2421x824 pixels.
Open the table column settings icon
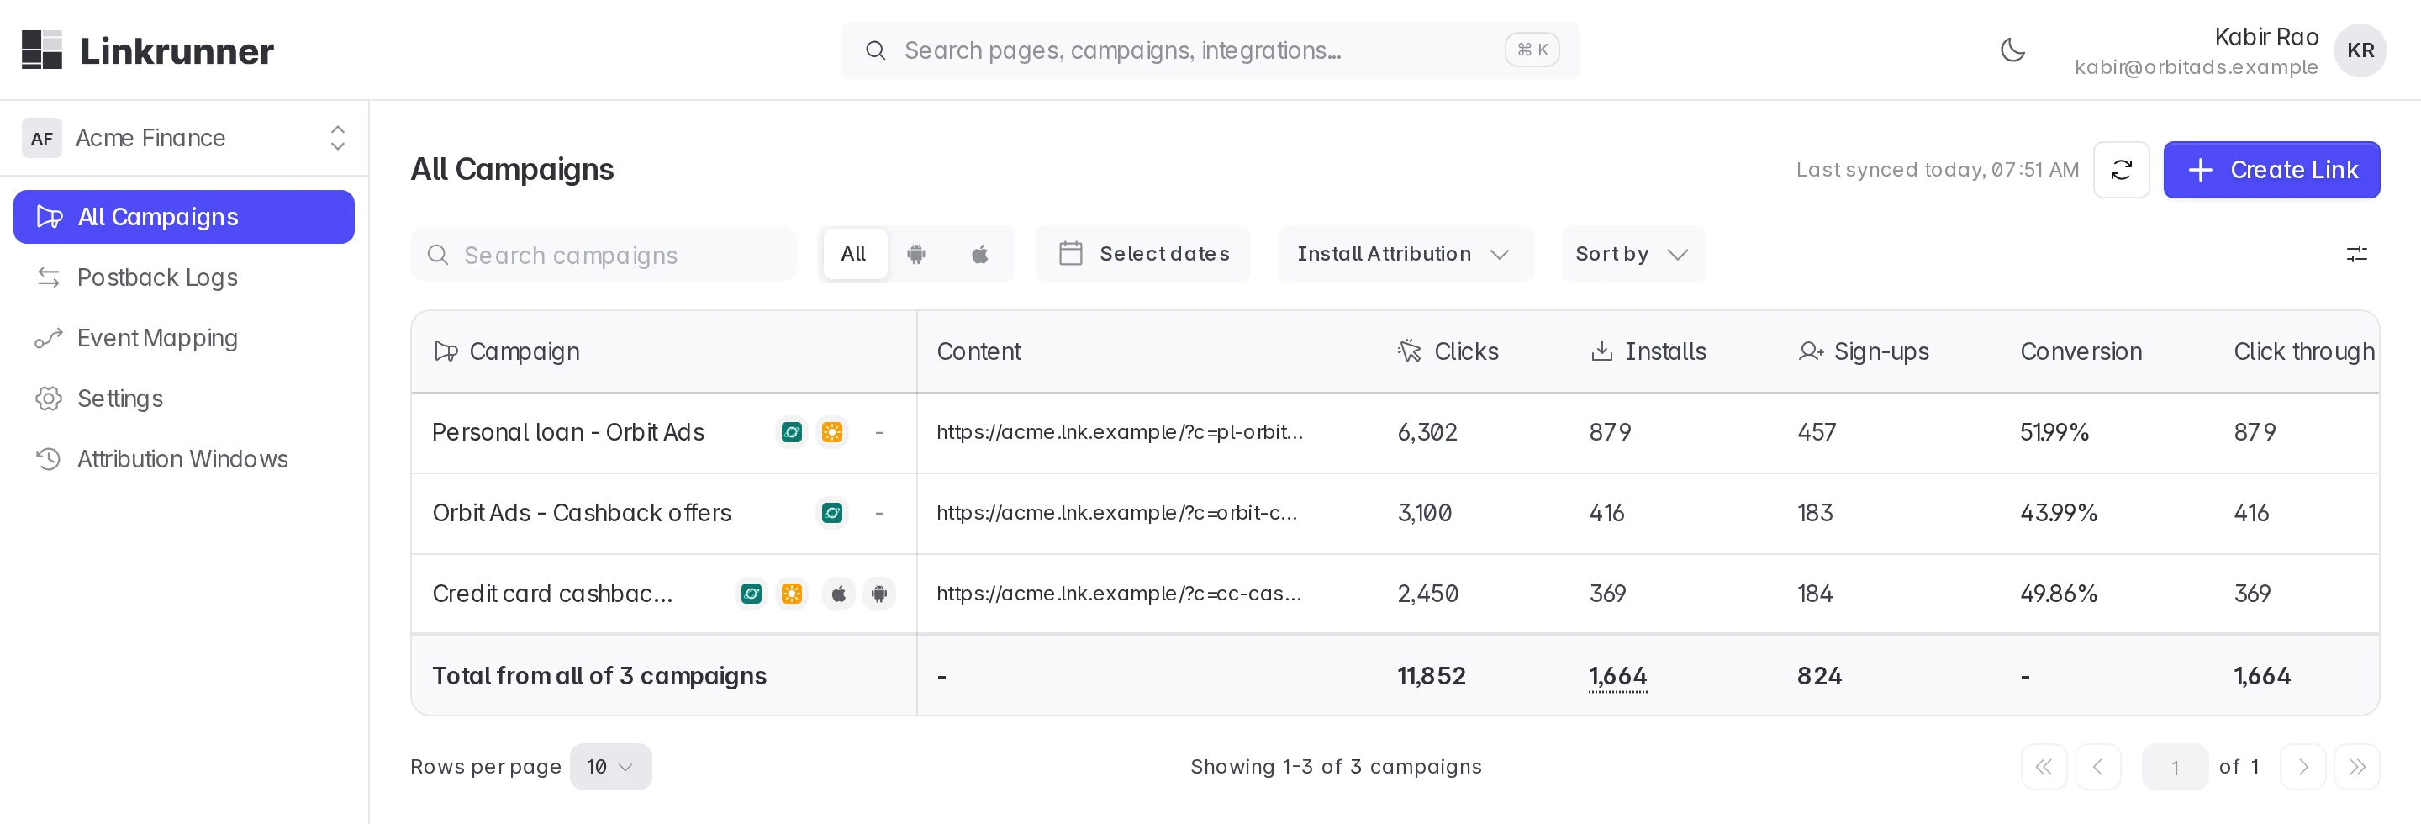click(x=2356, y=254)
